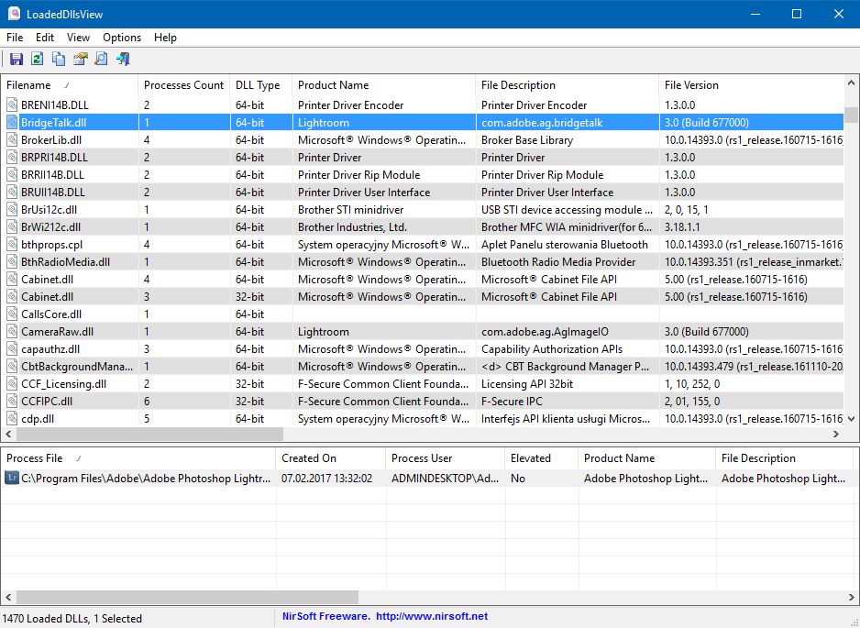Screen dimensions: 860x628
Task: Sort list by Filename column header
Action: pyautogui.click(x=29, y=85)
